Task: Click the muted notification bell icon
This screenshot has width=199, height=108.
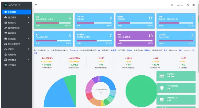Action: click(172, 5)
